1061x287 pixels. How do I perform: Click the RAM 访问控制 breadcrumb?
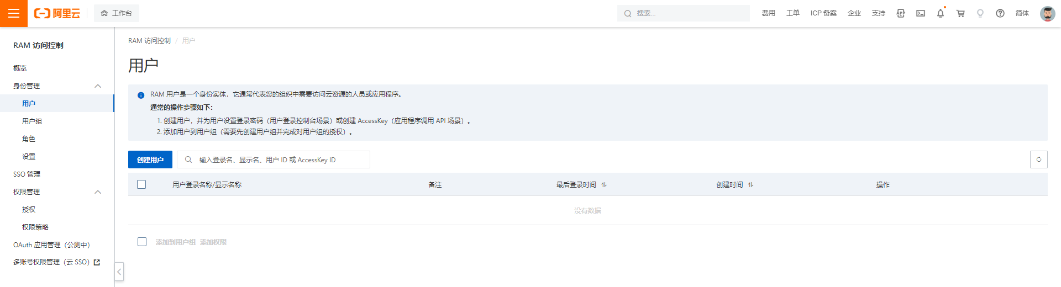point(149,41)
